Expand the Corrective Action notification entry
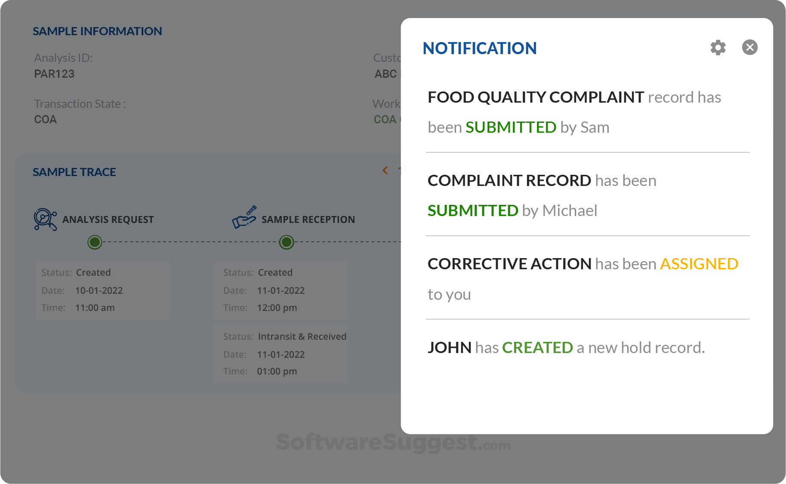This screenshot has height=484, width=786. point(583,279)
